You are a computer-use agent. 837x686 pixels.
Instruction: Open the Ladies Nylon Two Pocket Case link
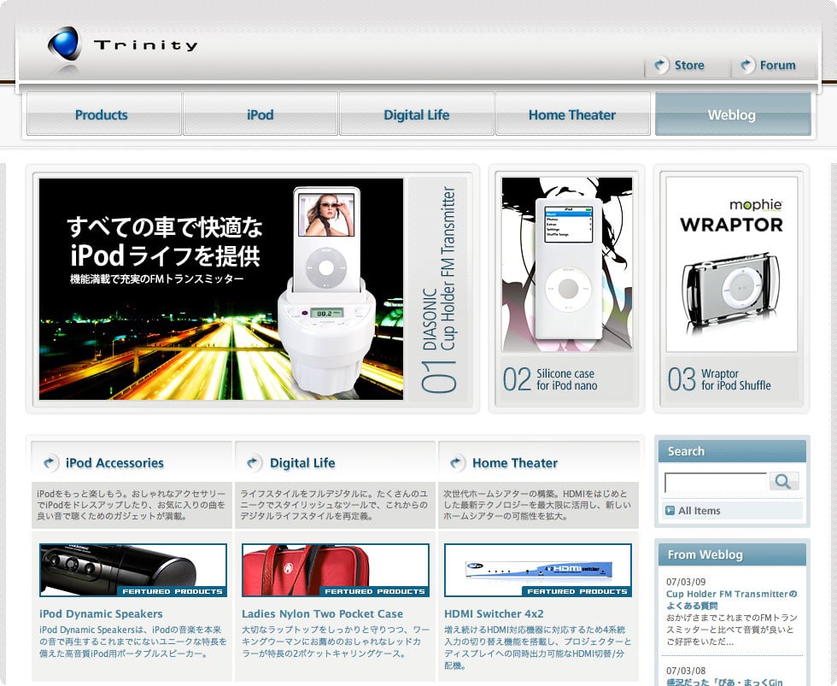click(x=322, y=613)
